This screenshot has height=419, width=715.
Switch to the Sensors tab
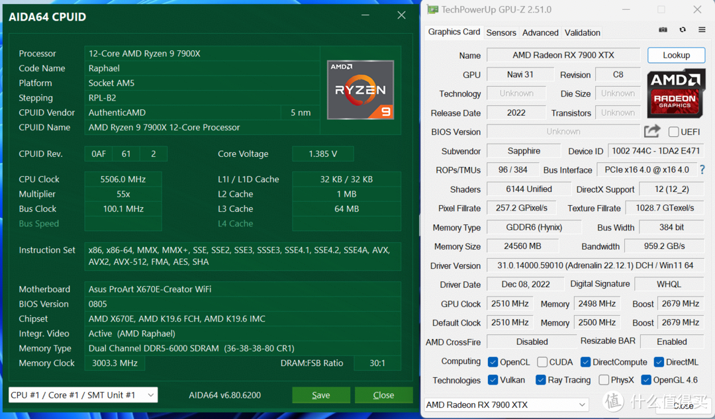pos(501,33)
